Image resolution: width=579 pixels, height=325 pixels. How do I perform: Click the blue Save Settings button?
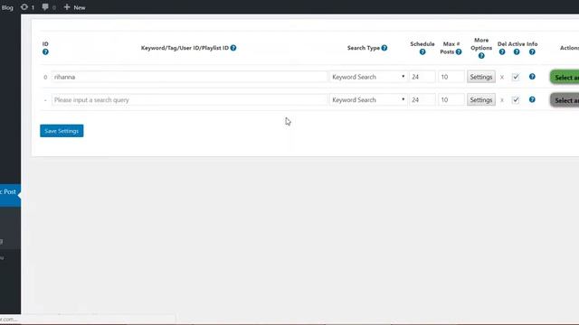coord(62,131)
